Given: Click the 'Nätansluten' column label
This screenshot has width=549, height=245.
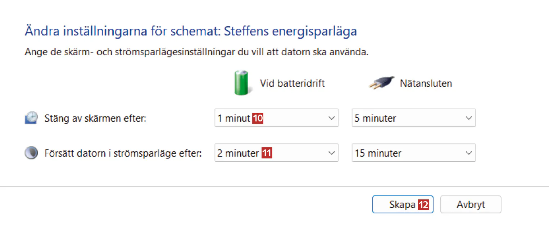Looking at the screenshot, I should pyautogui.click(x=426, y=84).
